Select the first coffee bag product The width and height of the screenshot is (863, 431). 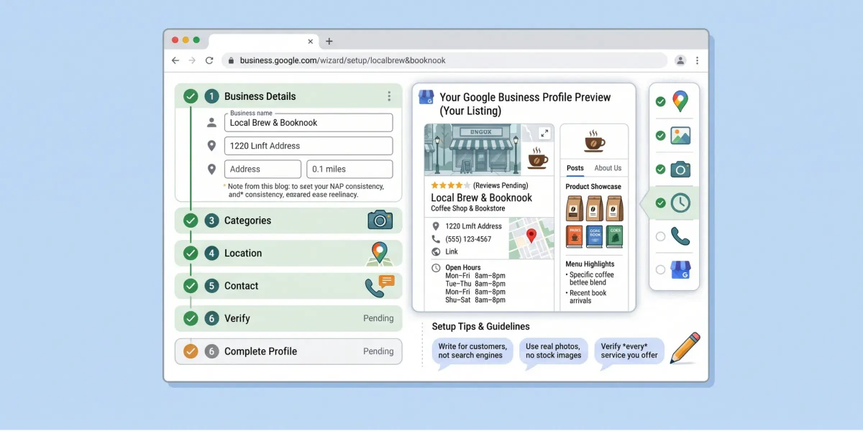(x=574, y=208)
